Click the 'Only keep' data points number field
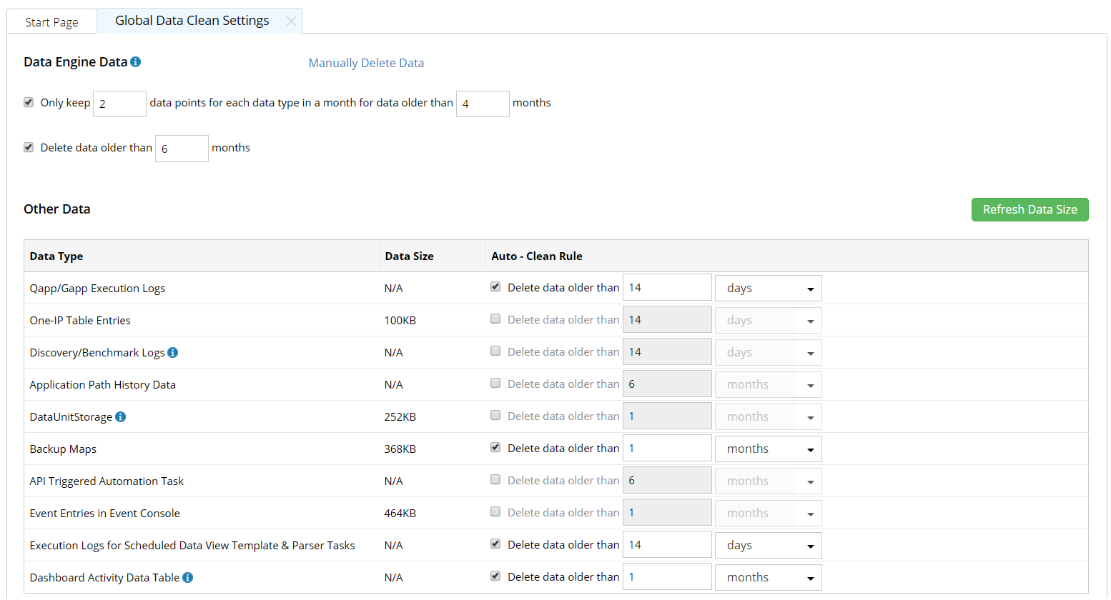This screenshot has height=600, width=1111. (119, 104)
